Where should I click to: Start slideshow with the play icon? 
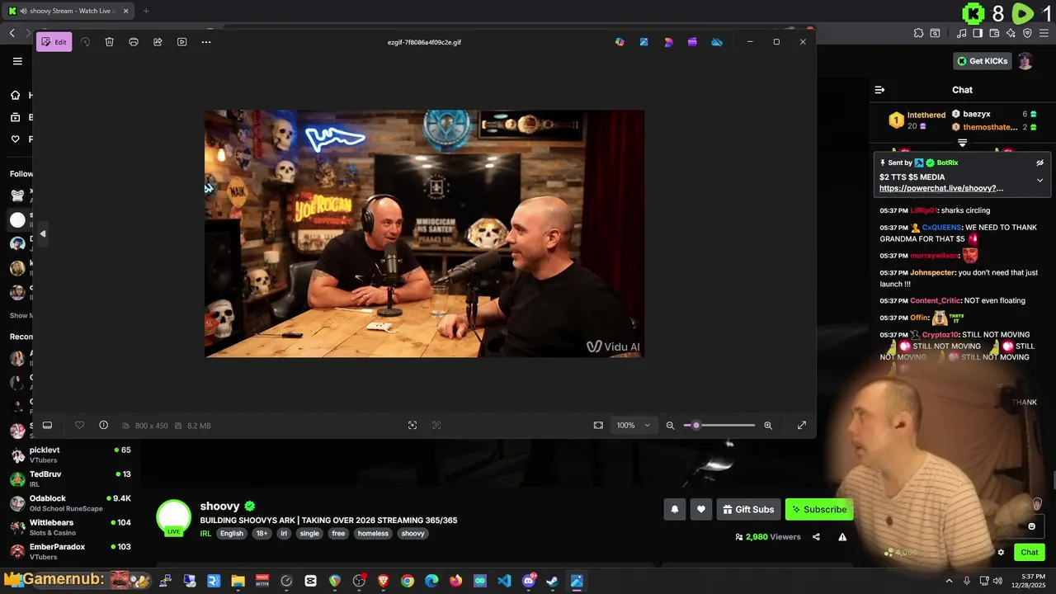pos(182,42)
